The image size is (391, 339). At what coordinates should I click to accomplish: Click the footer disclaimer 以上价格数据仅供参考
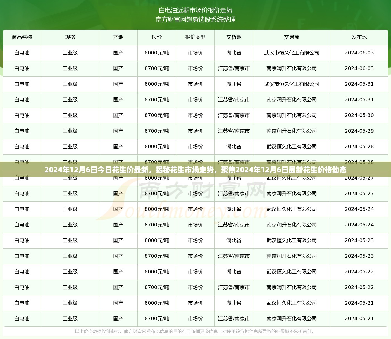coord(195,331)
